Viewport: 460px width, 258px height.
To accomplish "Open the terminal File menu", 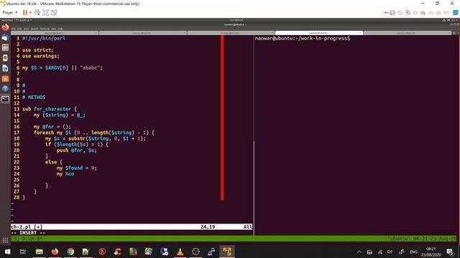I will [13, 29].
